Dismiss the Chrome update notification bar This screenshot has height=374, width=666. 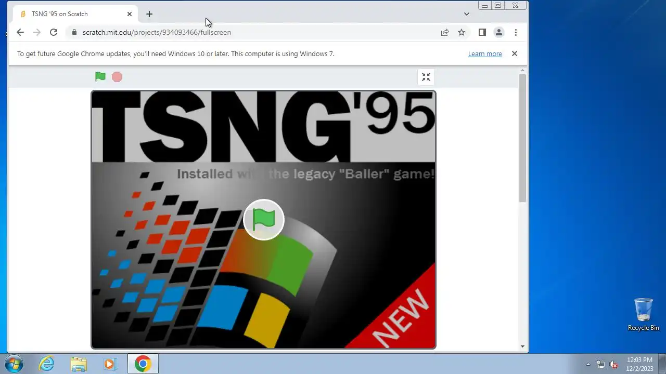pos(515,54)
